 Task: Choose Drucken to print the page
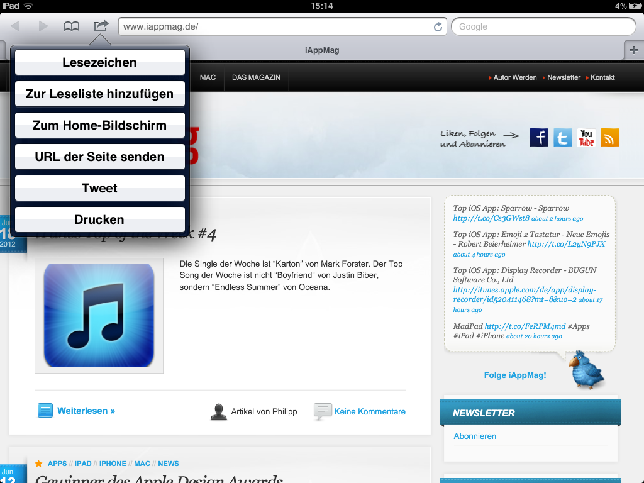pos(100,219)
